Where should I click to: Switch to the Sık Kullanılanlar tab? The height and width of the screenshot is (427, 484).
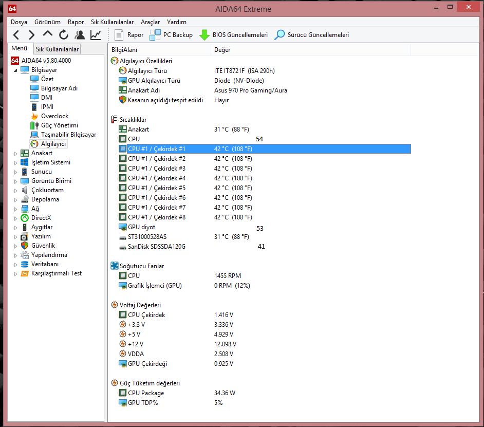57,49
